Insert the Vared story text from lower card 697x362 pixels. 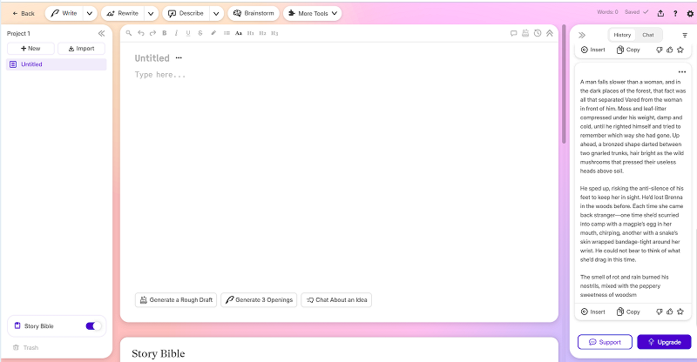point(593,312)
